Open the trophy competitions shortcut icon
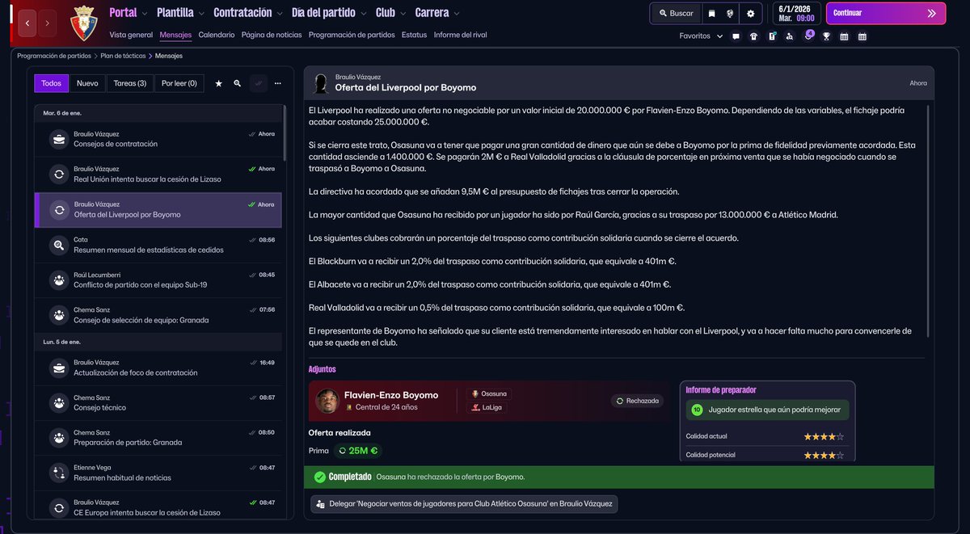 (826, 36)
